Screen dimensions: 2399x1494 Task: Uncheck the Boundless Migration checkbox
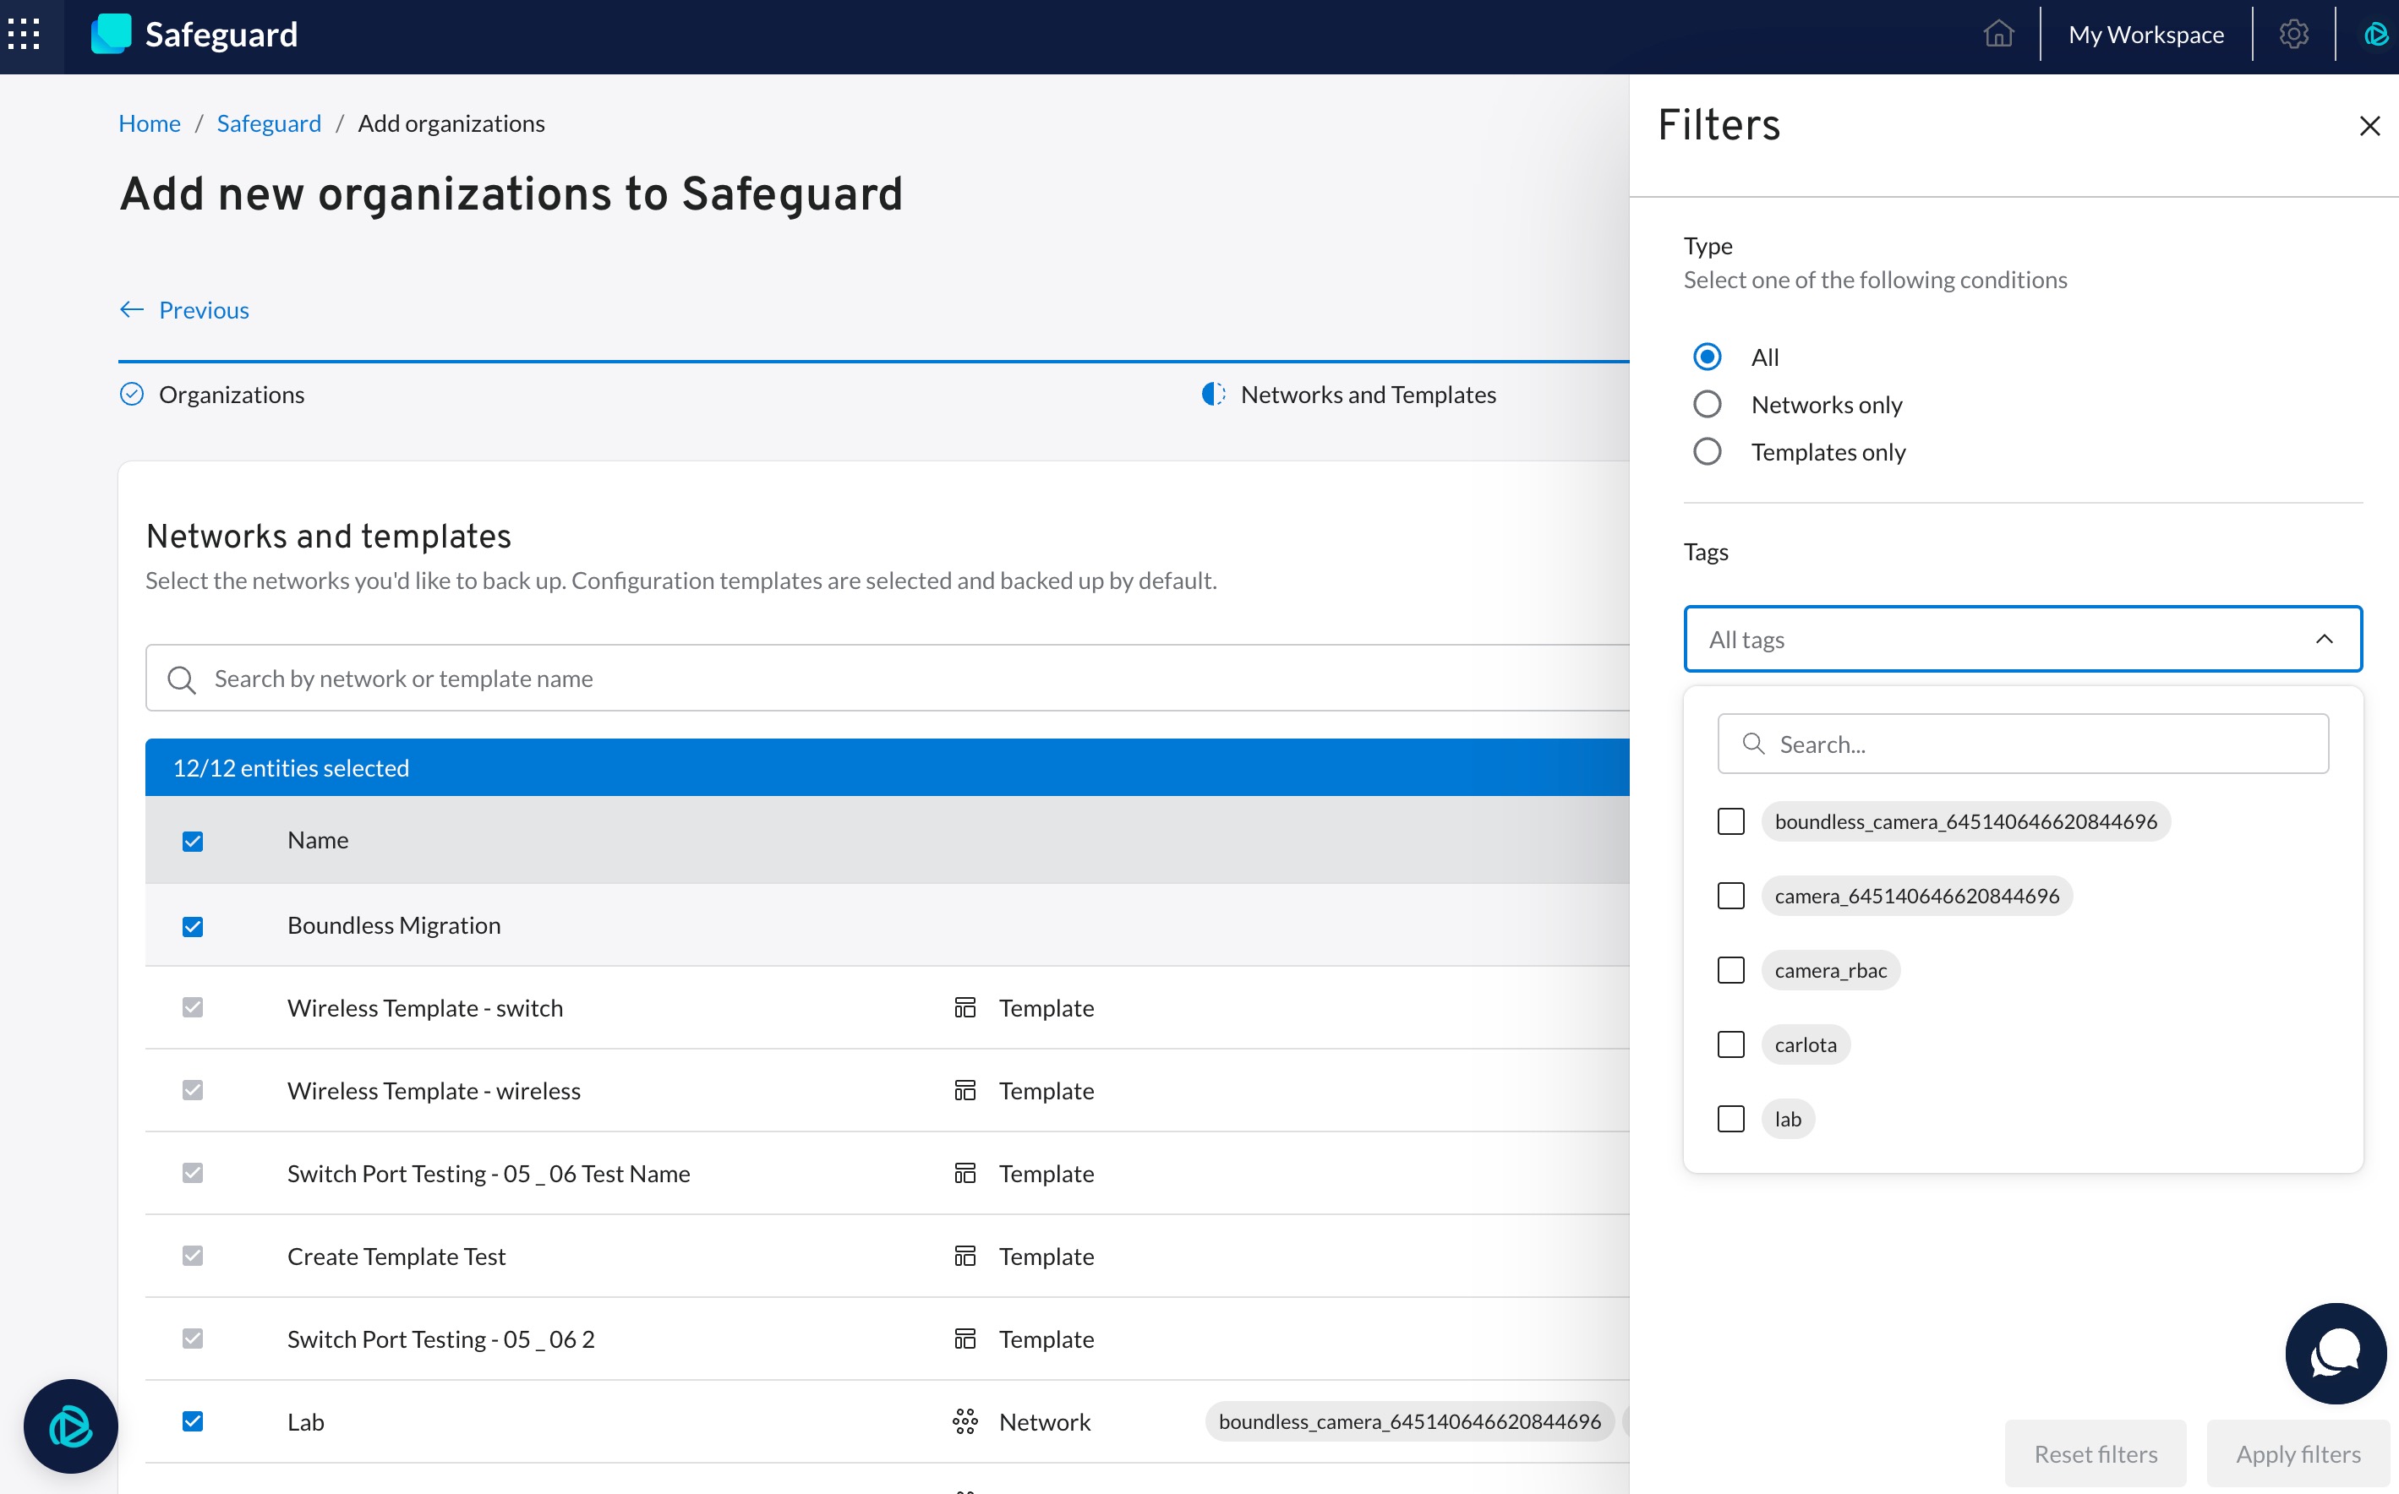[x=193, y=926]
